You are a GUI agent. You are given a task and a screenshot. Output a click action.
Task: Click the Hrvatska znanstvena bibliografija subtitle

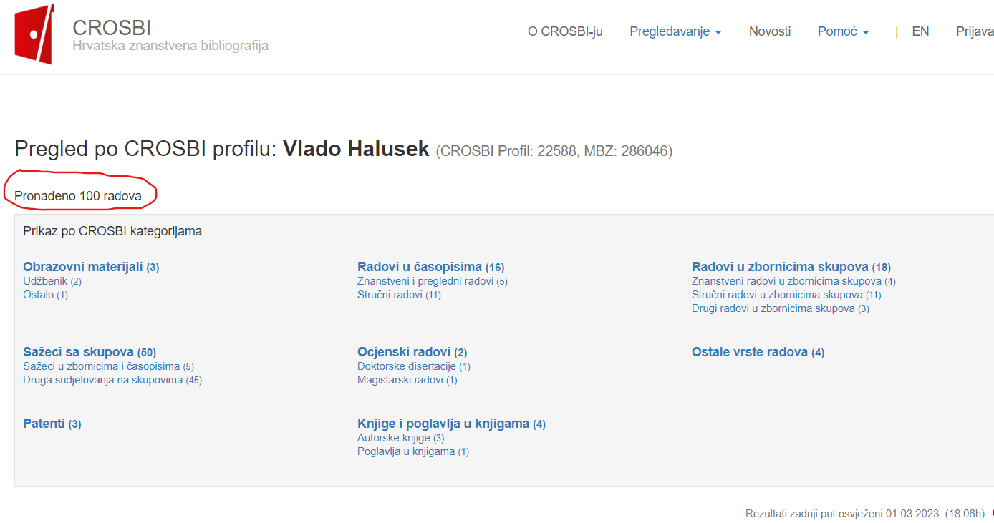coord(170,46)
